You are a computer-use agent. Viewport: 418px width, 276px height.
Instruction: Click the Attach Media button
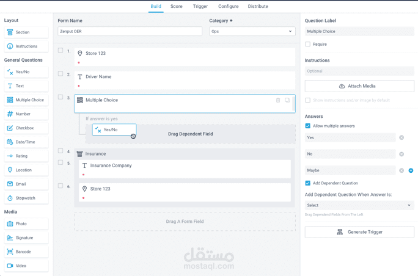point(359,86)
